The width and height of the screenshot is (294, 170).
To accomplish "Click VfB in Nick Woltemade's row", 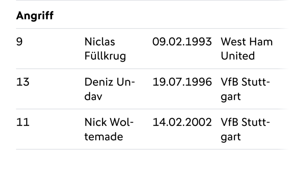I will 229,122.
